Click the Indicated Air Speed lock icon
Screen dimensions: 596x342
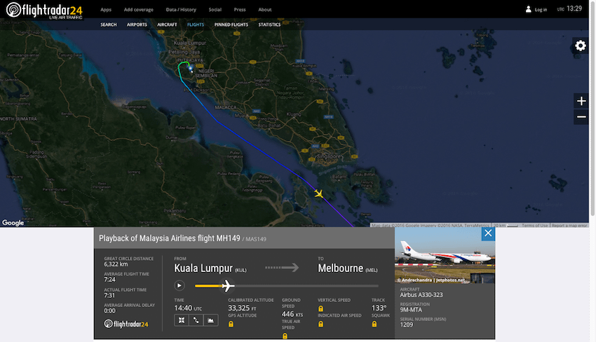click(x=321, y=324)
